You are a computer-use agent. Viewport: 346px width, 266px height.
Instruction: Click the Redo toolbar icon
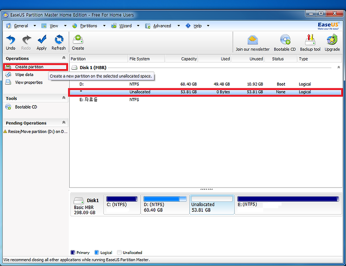click(x=26, y=43)
